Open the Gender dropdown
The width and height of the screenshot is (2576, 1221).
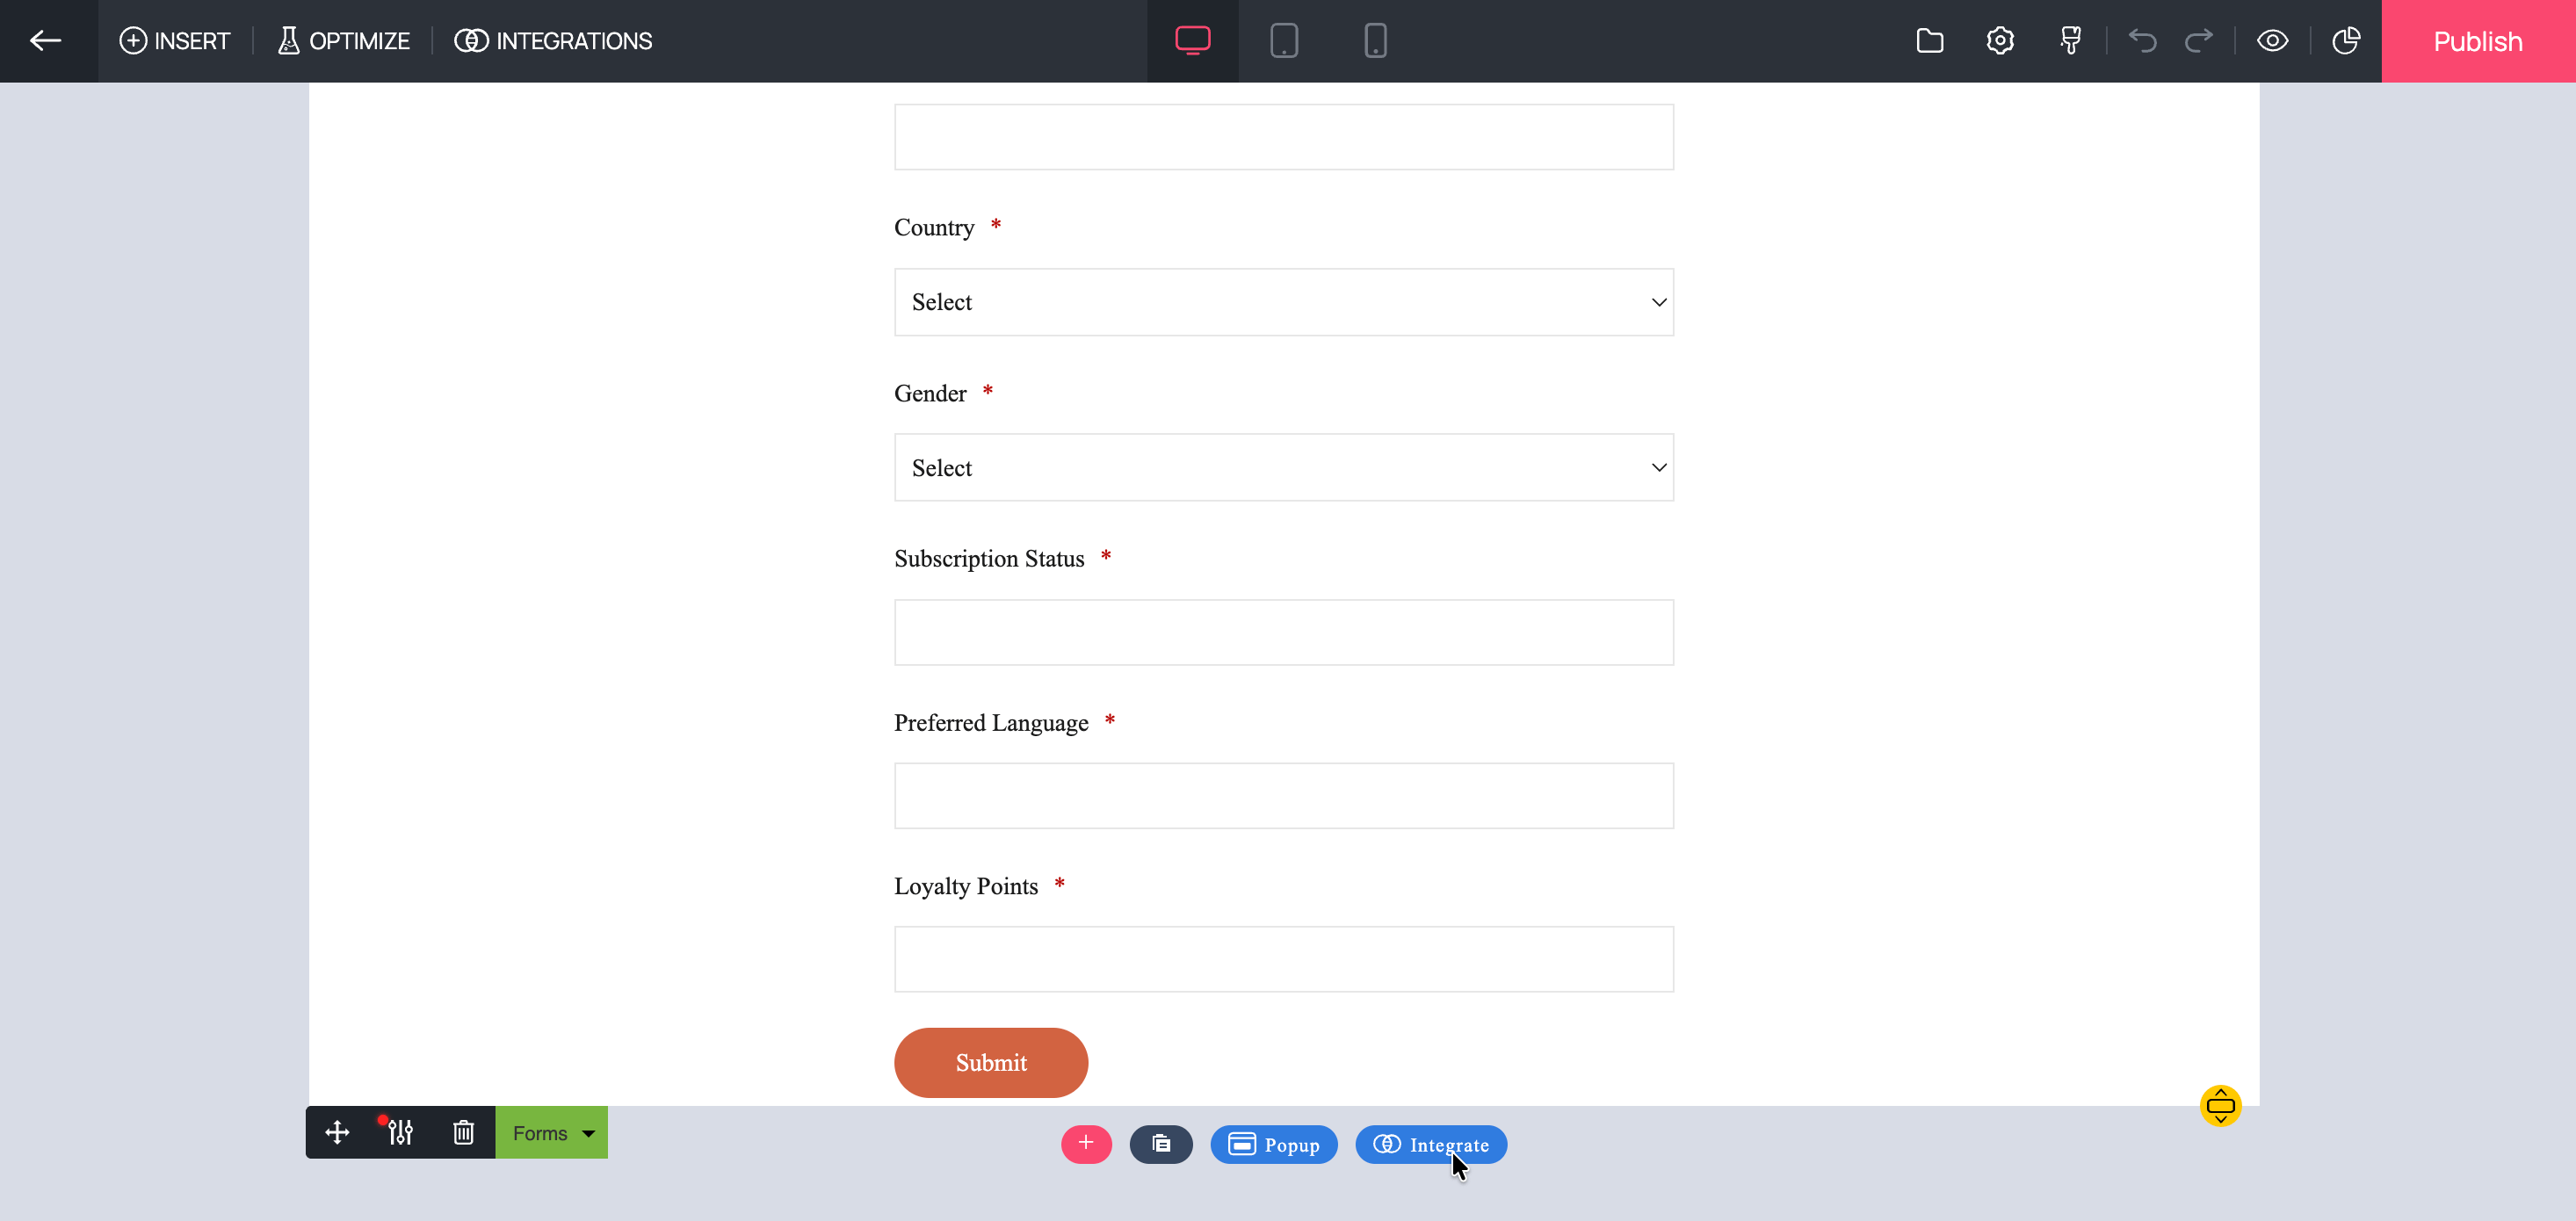[1283, 467]
